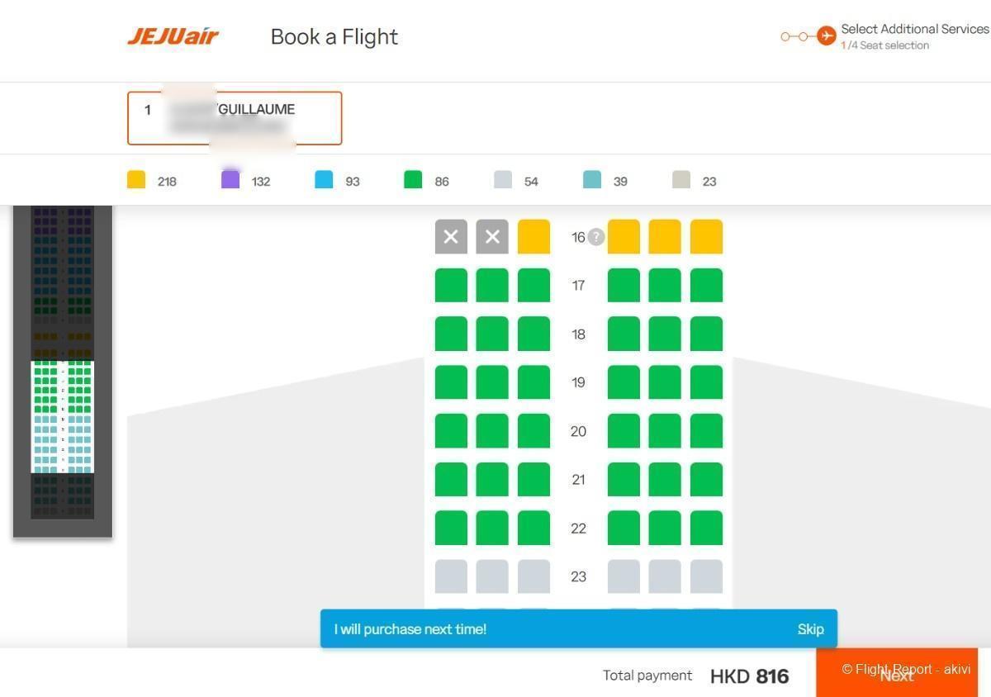Screen dimensions: 991x697
Task: Click the seat right of row 22's number
Action: pos(624,529)
